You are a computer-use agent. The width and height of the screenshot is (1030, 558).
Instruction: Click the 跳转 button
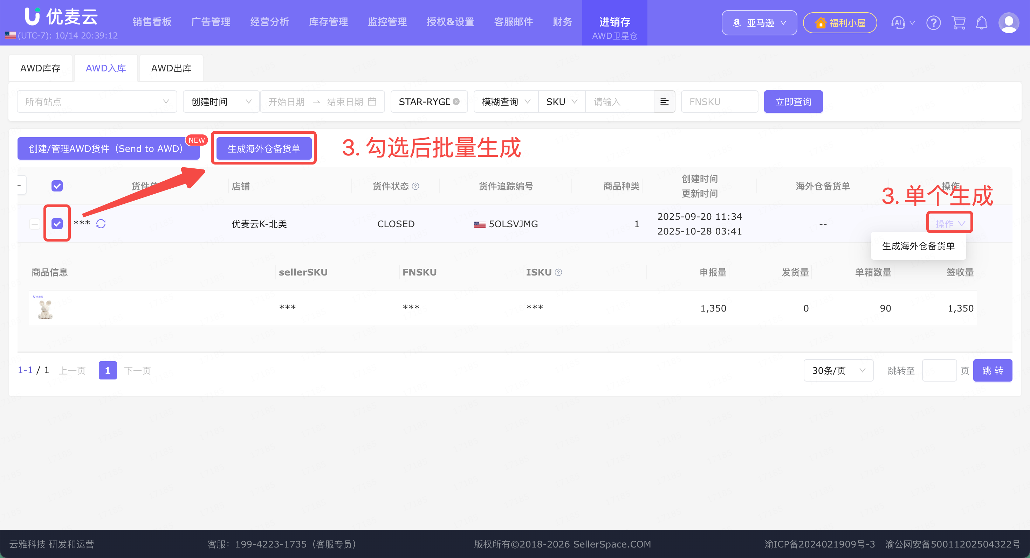click(993, 371)
